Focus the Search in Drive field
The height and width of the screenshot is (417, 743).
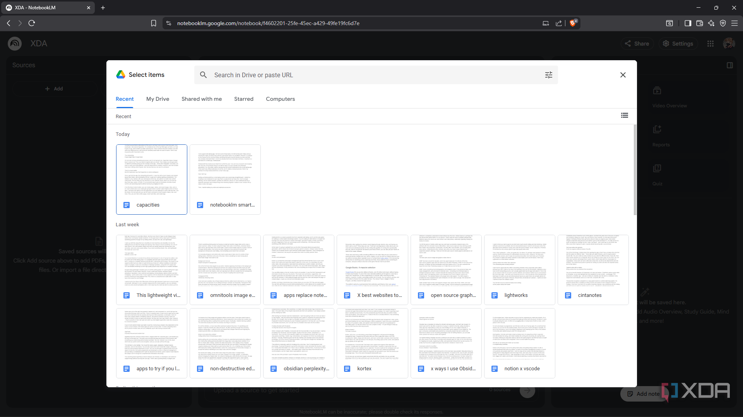375,75
